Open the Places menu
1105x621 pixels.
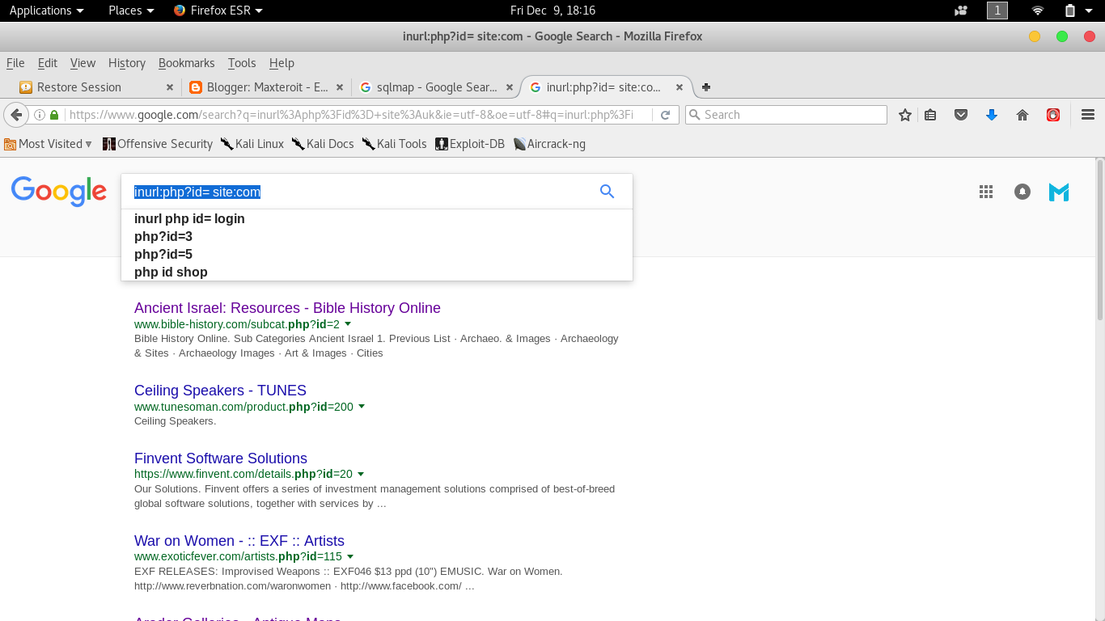click(131, 11)
